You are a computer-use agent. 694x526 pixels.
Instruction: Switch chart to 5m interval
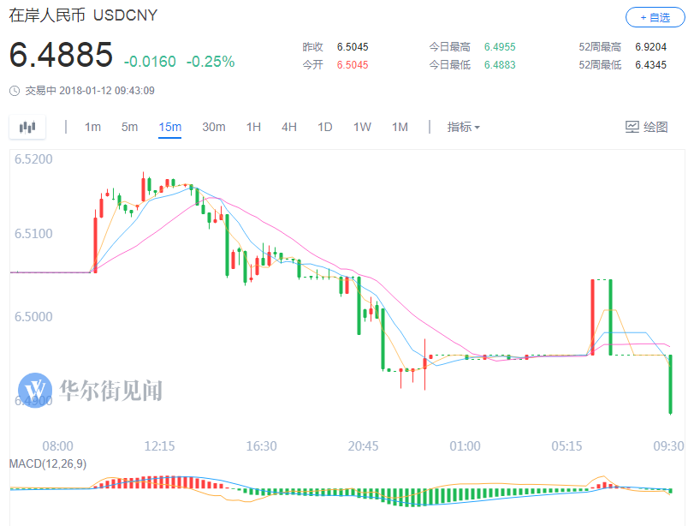(x=130, y=127)
